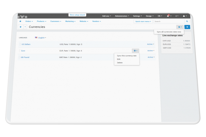The height and width of the screenshot is (137, 206).
Task: Expand the Administration menu
Action: pos(122,16)
